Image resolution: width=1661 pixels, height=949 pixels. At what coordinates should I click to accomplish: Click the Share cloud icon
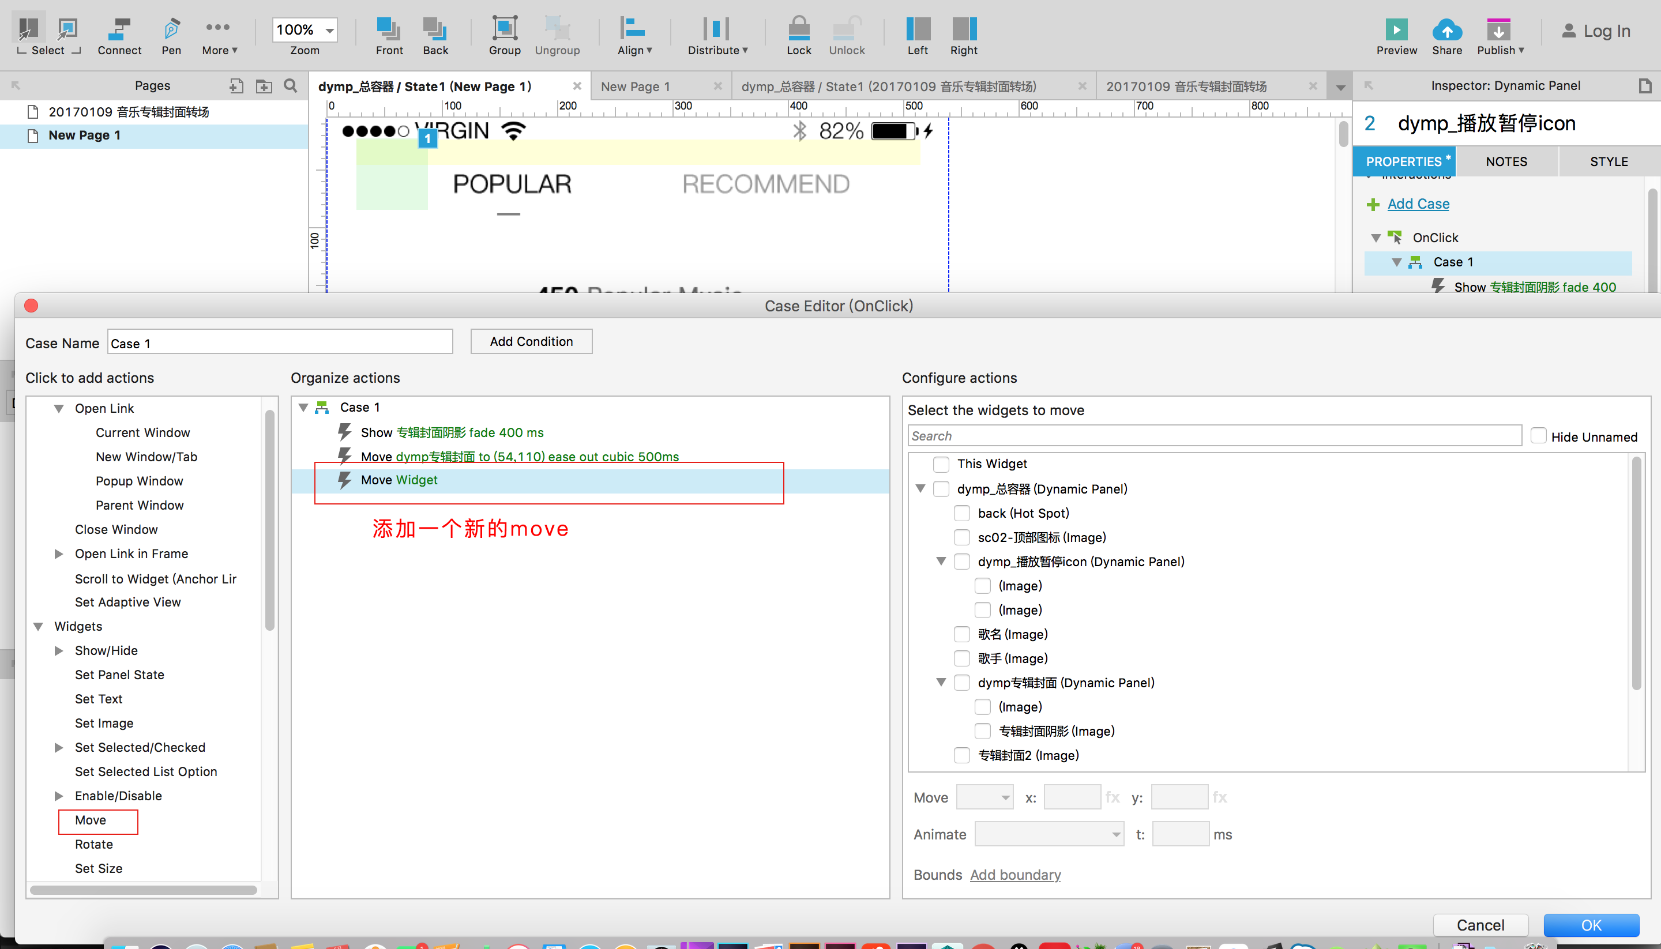coord(1446,29)
